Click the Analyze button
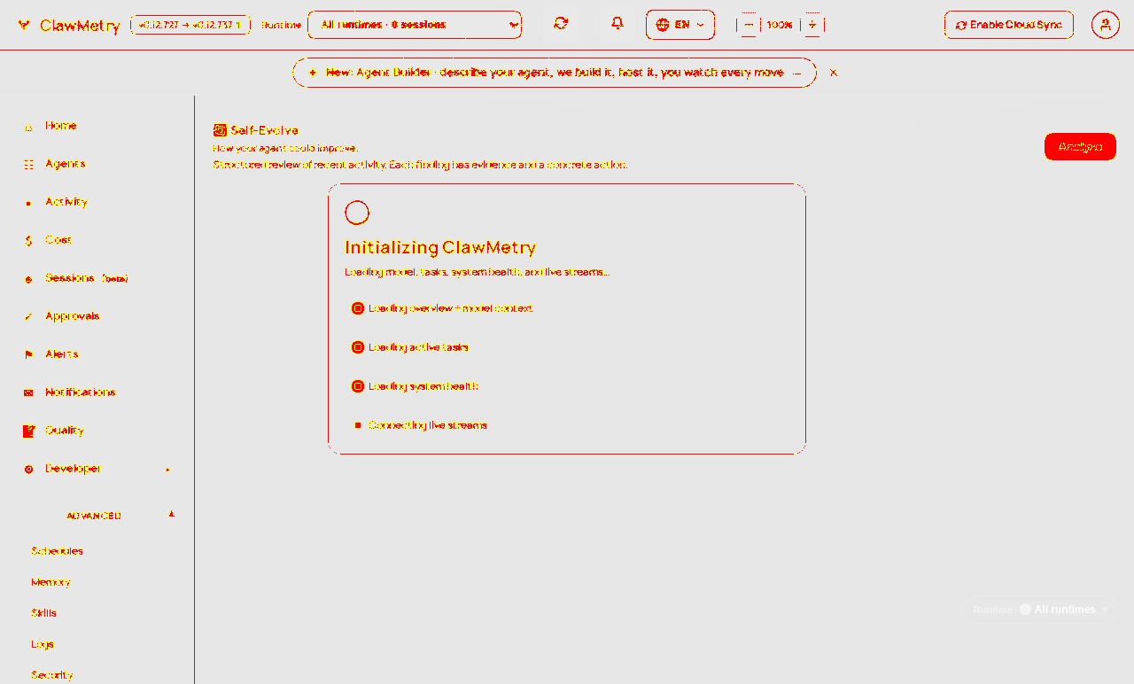This screenshot has height=684, width=1134. pyautogui.click(x=1080, y=147)
